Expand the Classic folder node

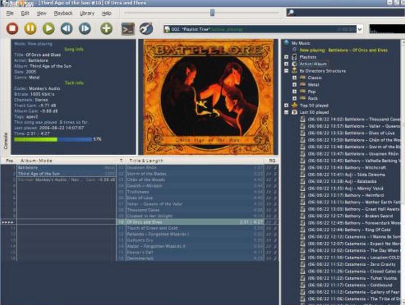click(x=294, y=77)
